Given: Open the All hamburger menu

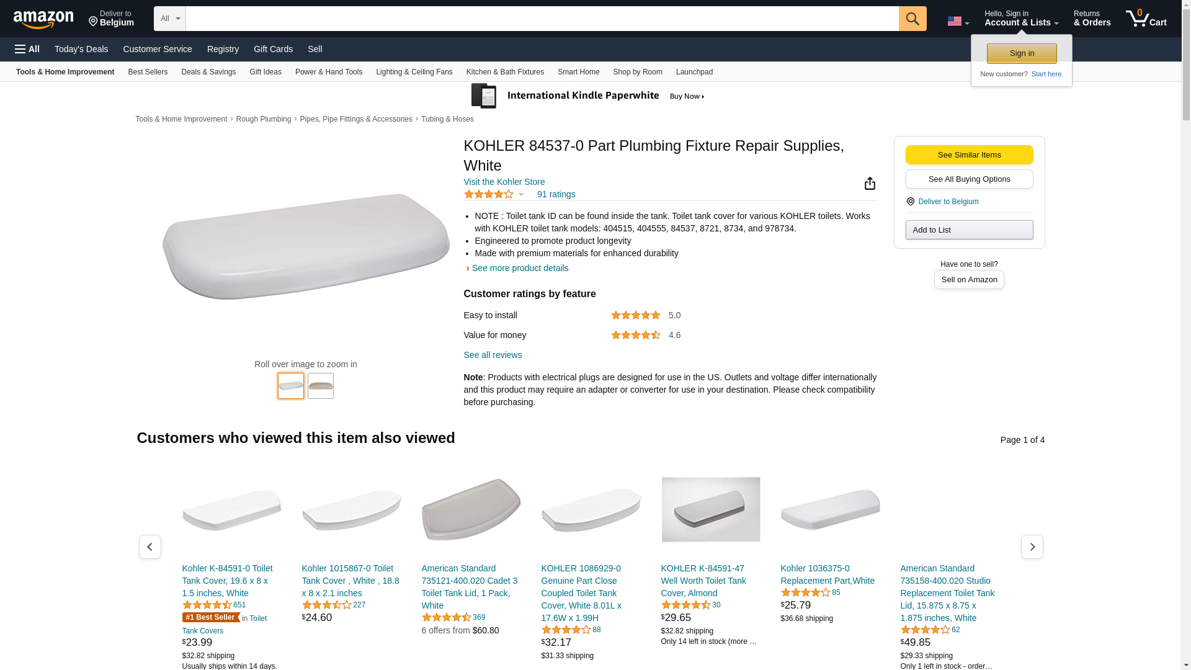Looking at the screenshot, I should (x=27, y=49).
